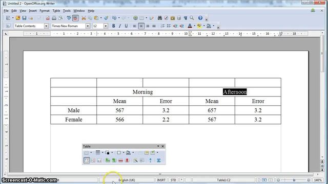328x184 pixels.
Task: Click the cell containing 'Female'
Action: 74,120
